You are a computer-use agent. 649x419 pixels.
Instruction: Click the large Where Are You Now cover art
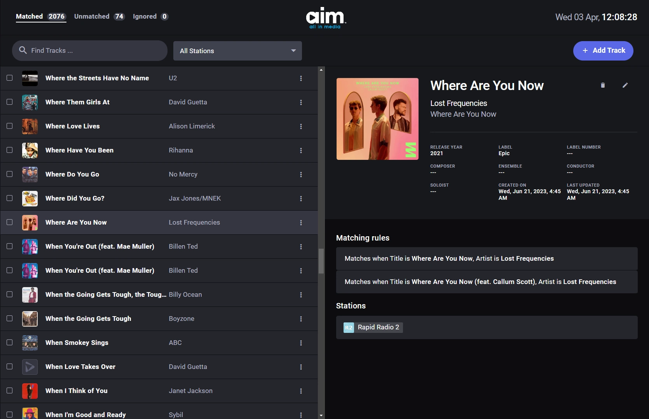pos(377,119)
